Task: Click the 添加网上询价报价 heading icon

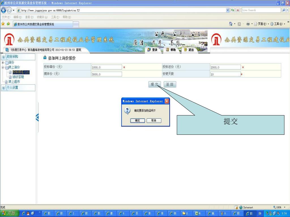Action: (45, 58)
